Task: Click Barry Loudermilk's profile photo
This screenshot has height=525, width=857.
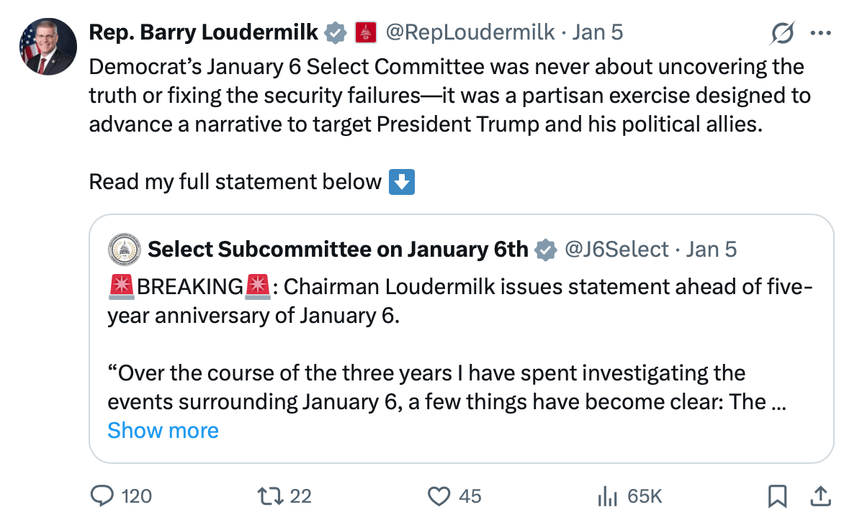Action: (x=48, y=47)
